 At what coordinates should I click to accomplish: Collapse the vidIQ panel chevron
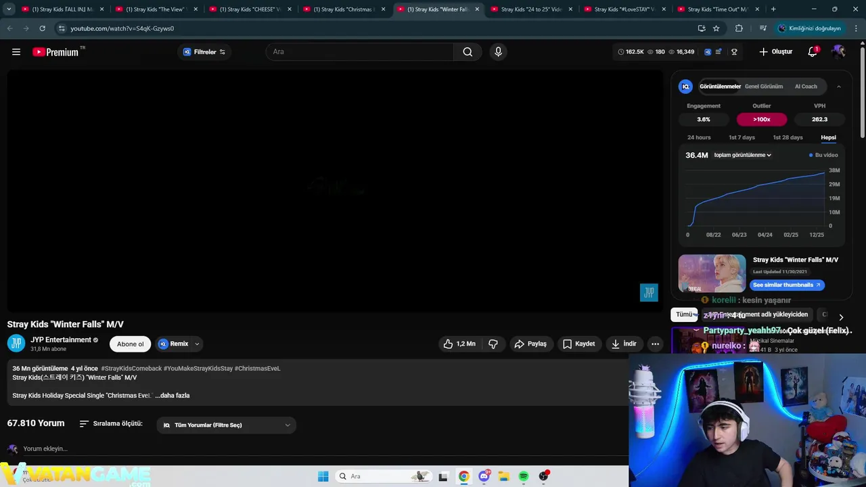coord(839,87)
